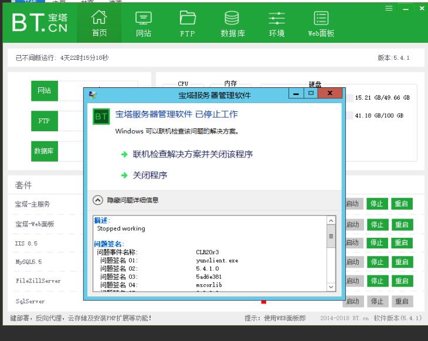
Task: Minimize the BT main window
Action: pyautogui.click(x=406, y=9)
